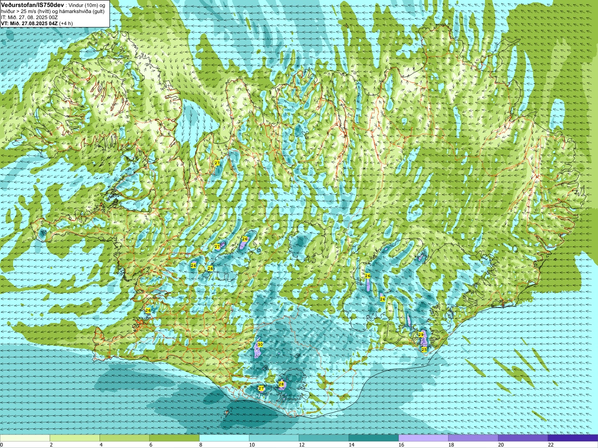This screenshot has width=598, height=448.
Task: Click the legend scale value 0
Action: click(x=2, y=445)
